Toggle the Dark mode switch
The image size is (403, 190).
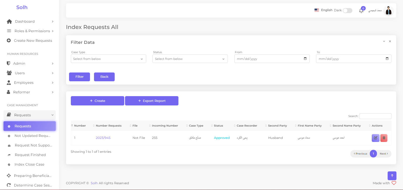(348, 10)
